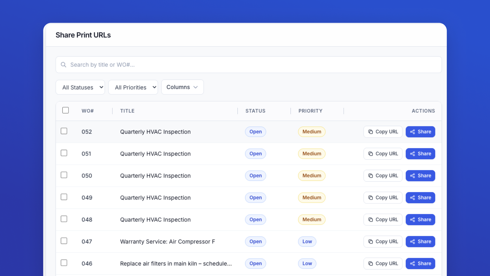Click the Low badge in row 046
The width and height of the screenshot is (490, 276).
(307, 264)
